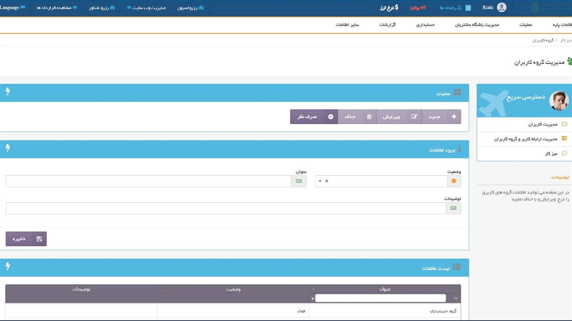
Task: Click the minus-circle icon for صرف نظر
Action: point(331,117)
